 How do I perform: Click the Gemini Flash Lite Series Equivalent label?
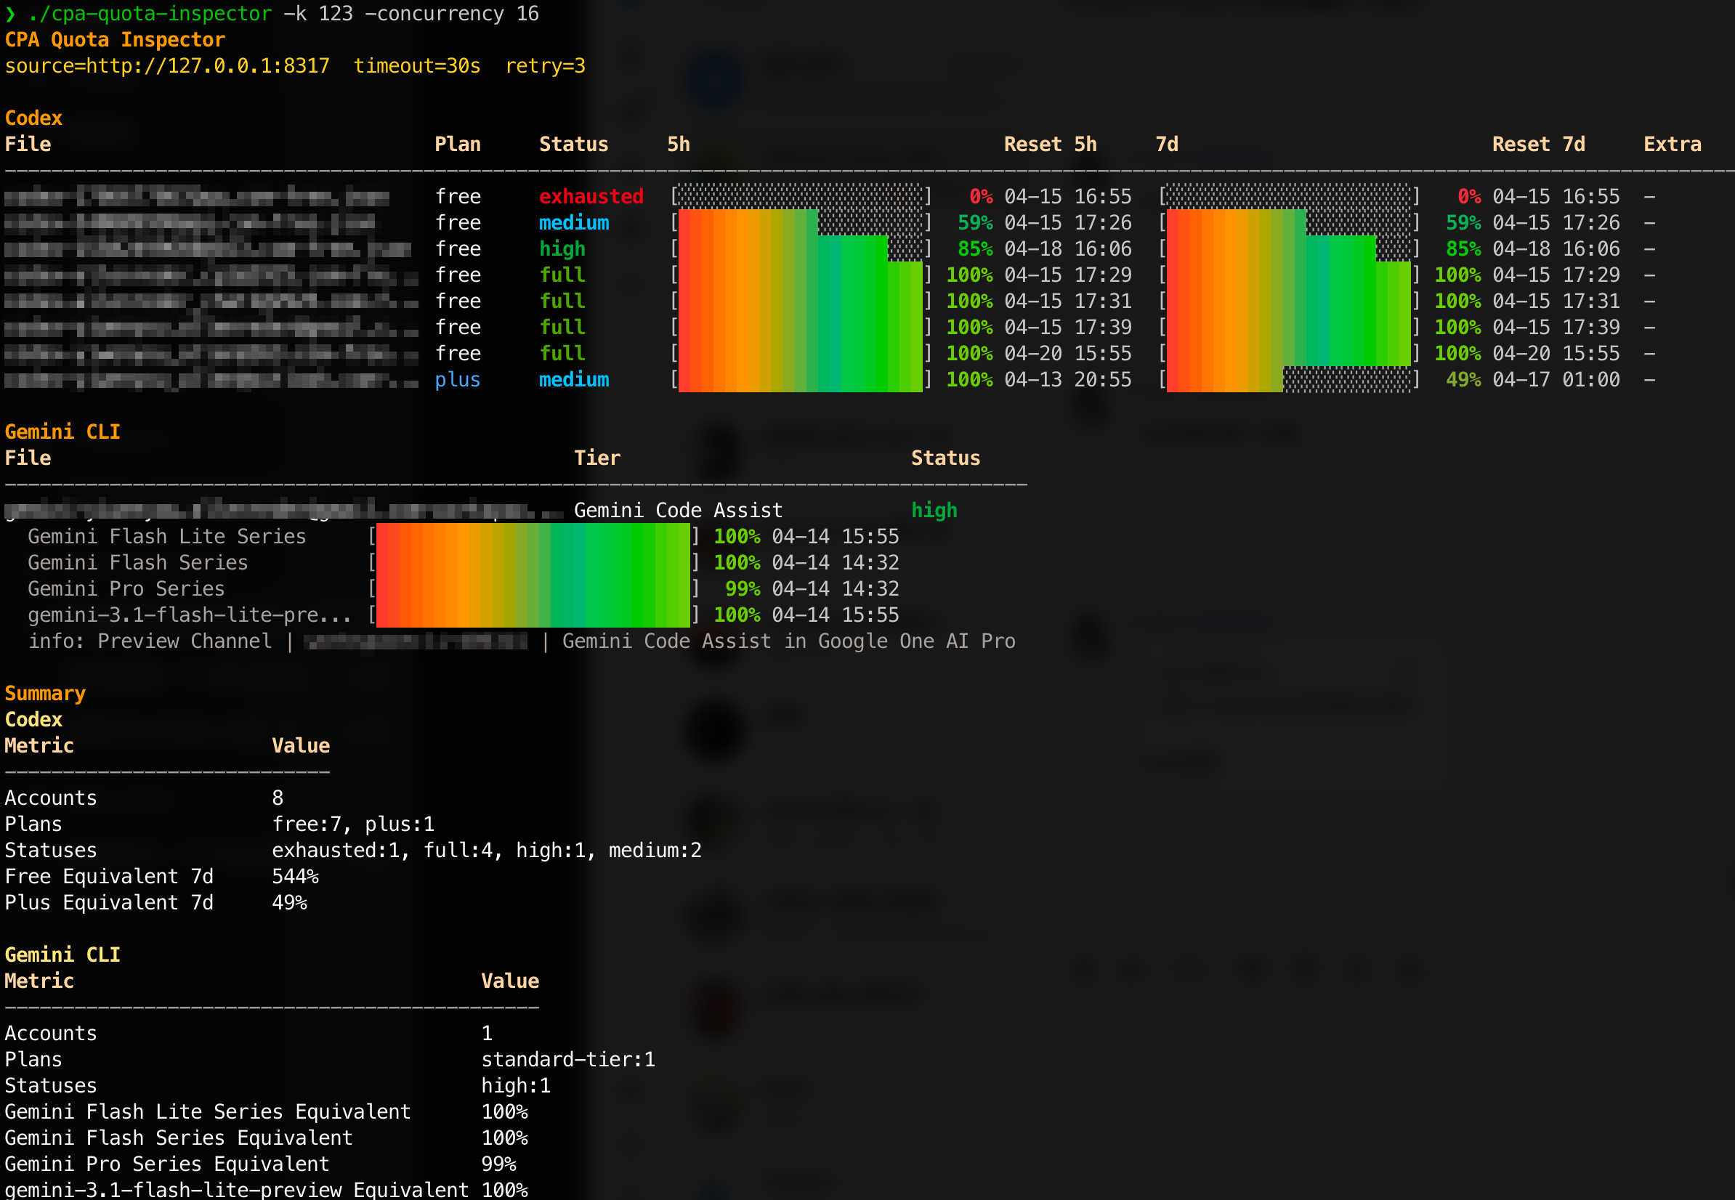208,1112
